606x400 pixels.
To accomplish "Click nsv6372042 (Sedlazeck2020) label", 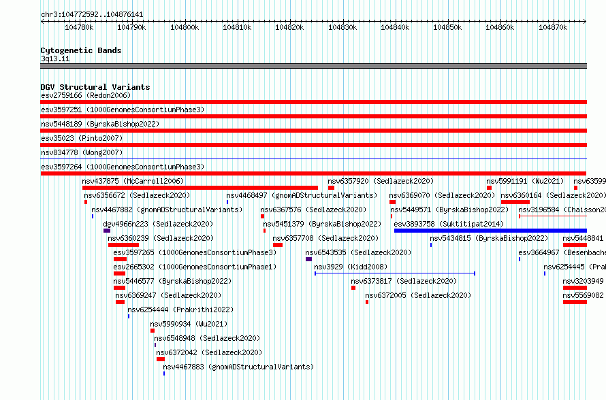I will [209, 352].
